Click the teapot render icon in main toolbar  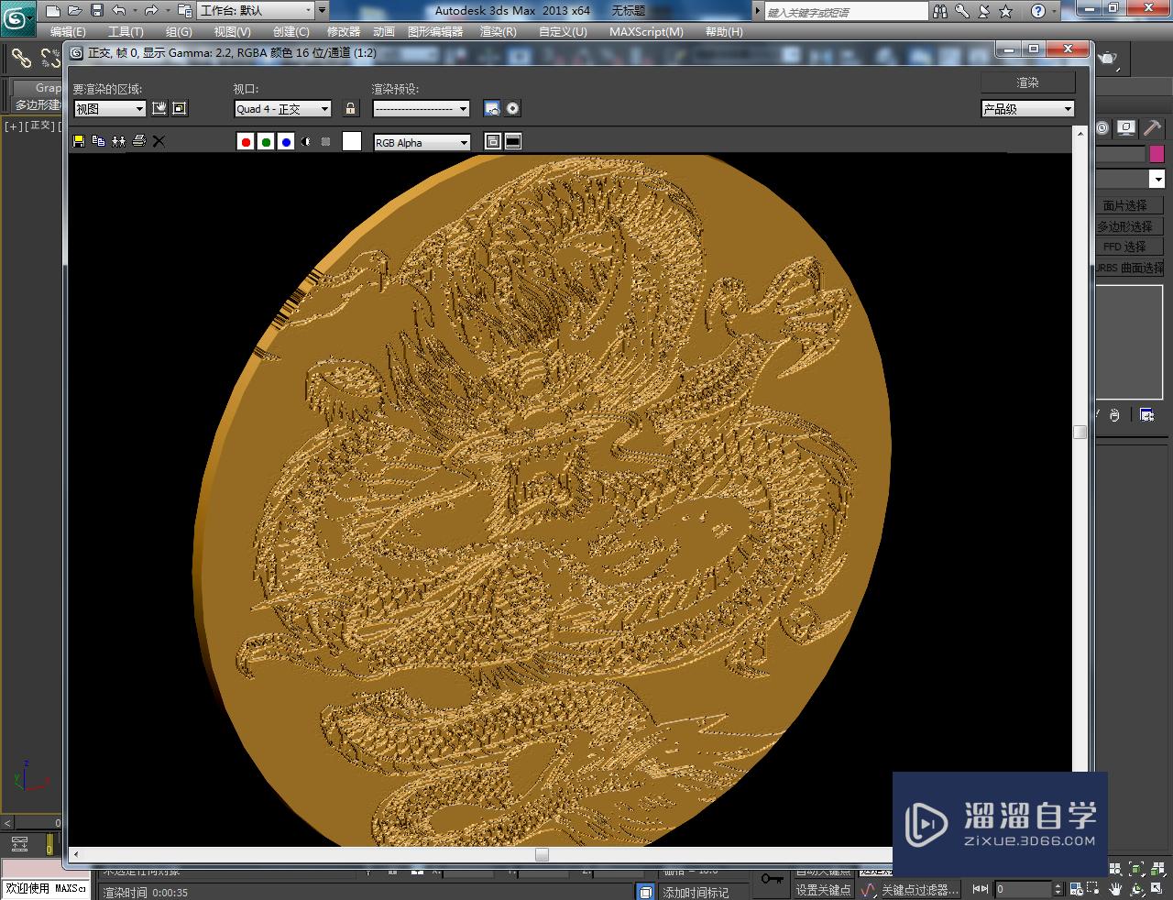[1109, 59]
